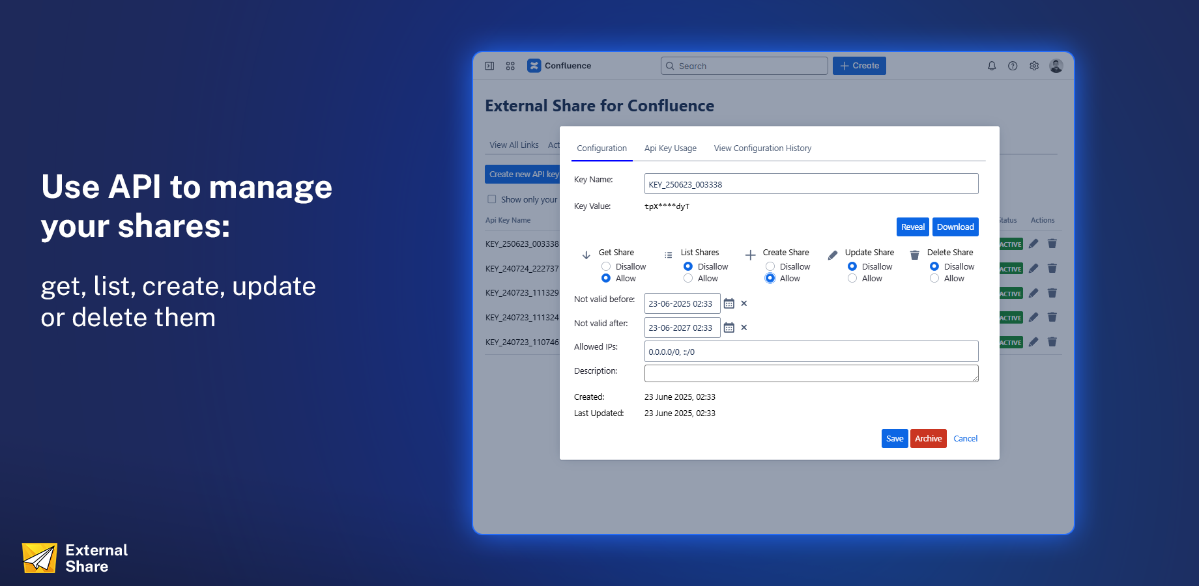The height and width of the screenshot is (586, 1199).
Task: Select the KEY_240724_222737 key name
Action: click(522, 268)
